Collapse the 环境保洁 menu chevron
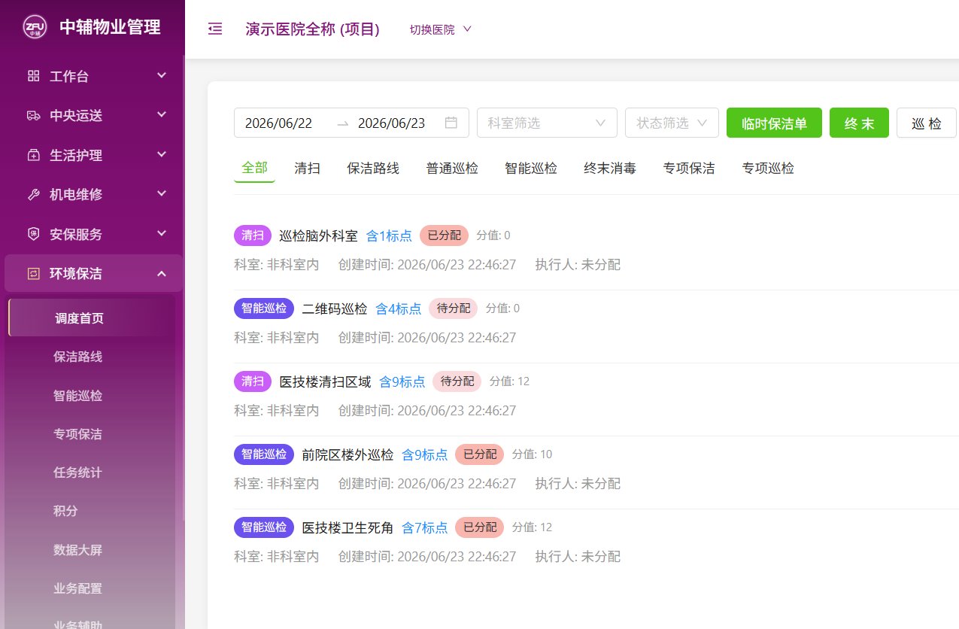Image resolution: width=959 pixels, height=629 pixels. click(162, 274)
